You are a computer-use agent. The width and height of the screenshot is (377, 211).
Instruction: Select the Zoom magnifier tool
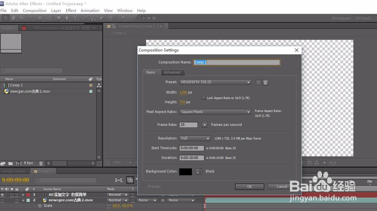[21, 18]
